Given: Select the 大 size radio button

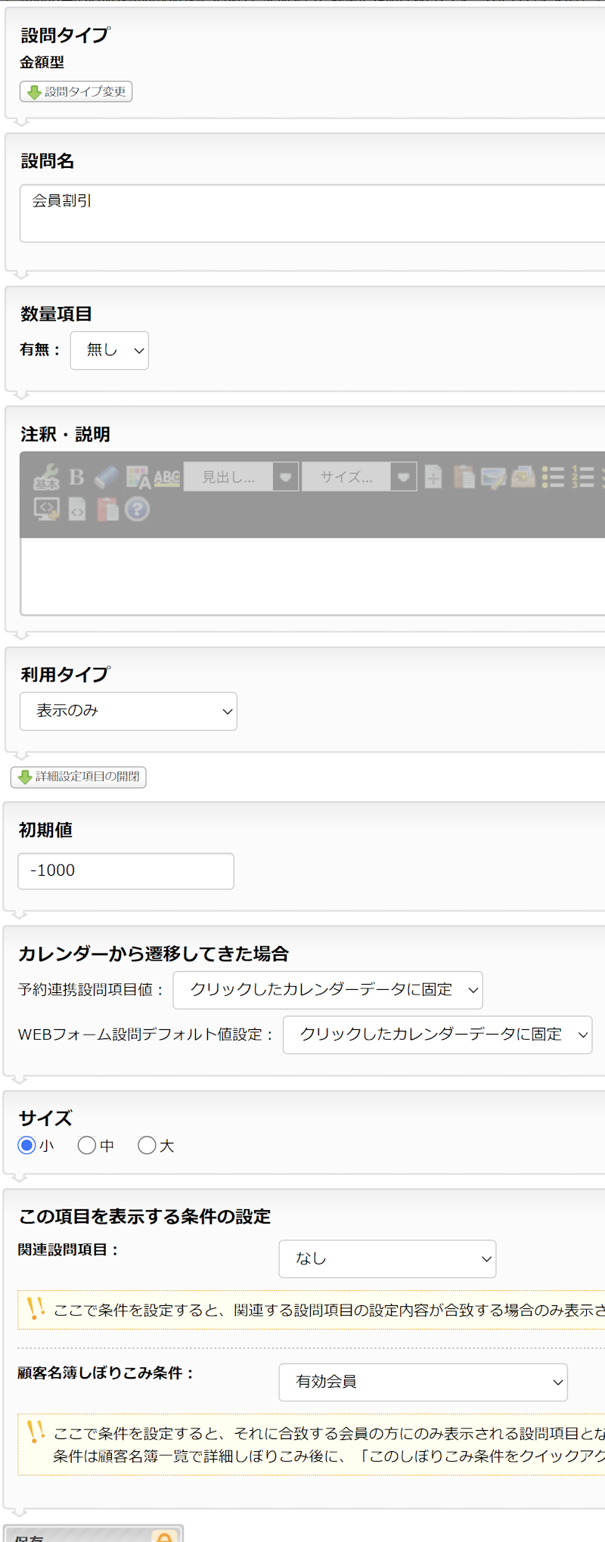Looking at the screenshot, I should pyautogui.click(x=147, y=1146).
